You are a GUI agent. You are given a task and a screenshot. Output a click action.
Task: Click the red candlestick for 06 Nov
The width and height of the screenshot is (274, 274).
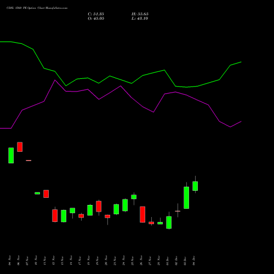tap(20, 147)
